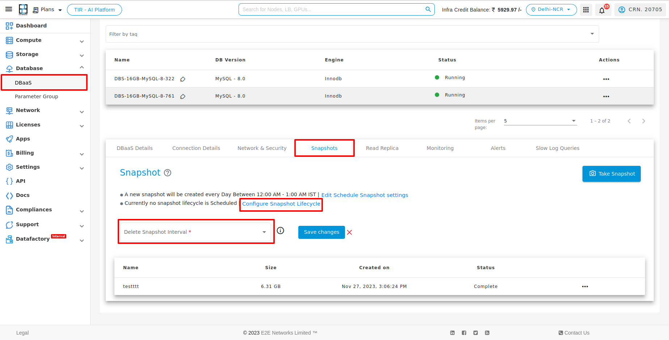This screenshot has height=340, width=669.
Task: Open the LinkedIn footer icon
Action: point(453,333)
